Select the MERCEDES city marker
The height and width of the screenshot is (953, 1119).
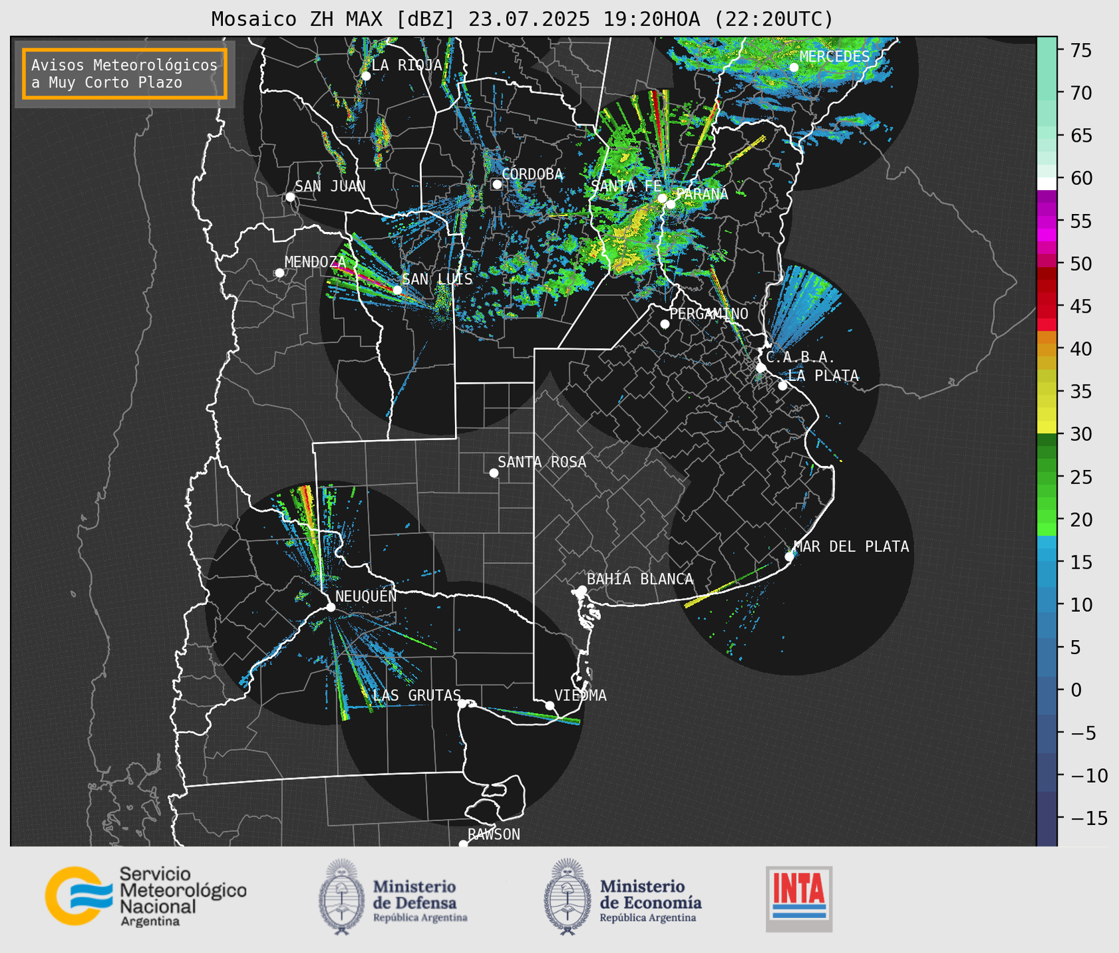coord(793,68)
